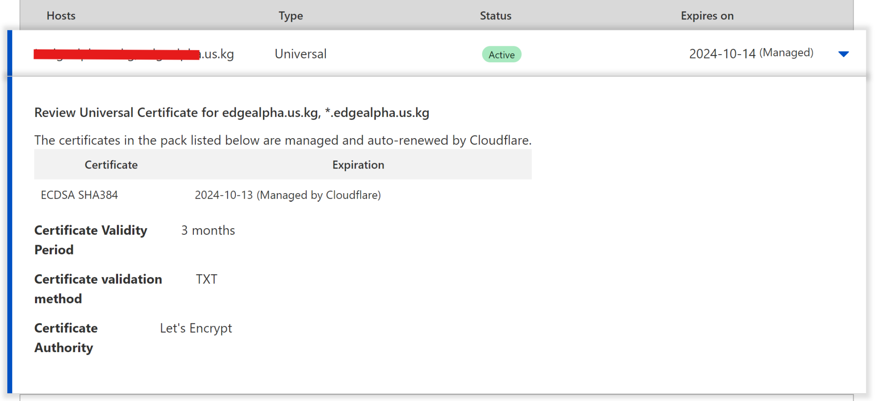Image resolution: width=886 pixels, height=401 pixels.
Task: Click the Universal type label
Action: click(300, 54)
